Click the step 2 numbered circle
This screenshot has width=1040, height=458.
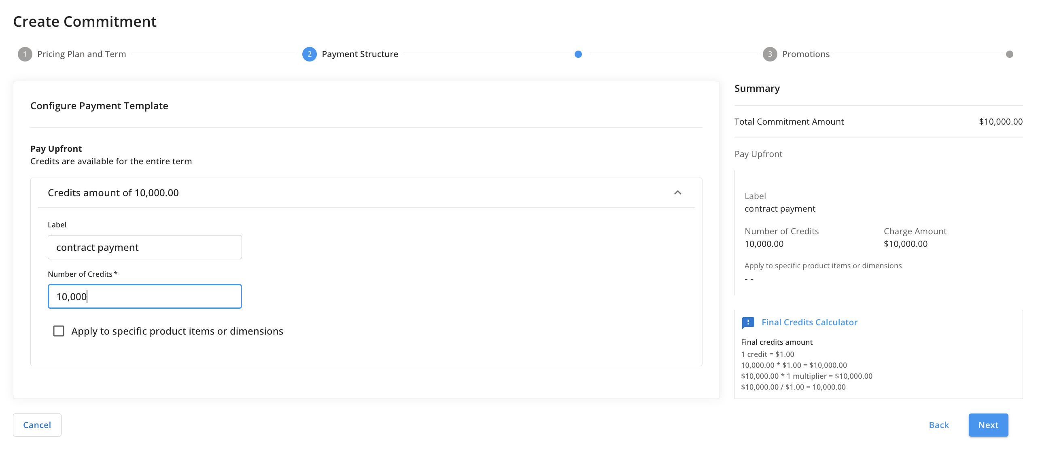coord(309,54)
